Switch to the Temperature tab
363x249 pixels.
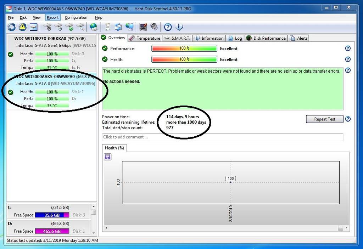click(x=145, y=38)
